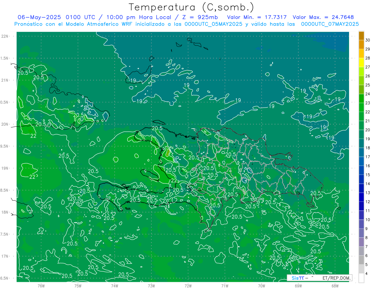Viewport: 376px width, 290px height.
Task: Click the '19N' latitude axis label
Action: pos(5,168)
